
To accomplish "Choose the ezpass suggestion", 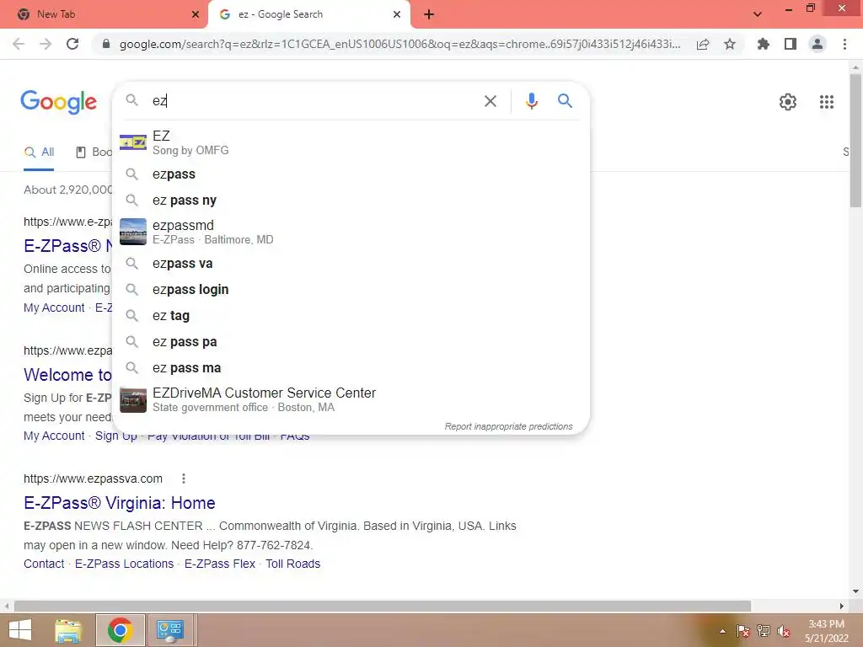I will pyautogui.click(x=351, y=174).
